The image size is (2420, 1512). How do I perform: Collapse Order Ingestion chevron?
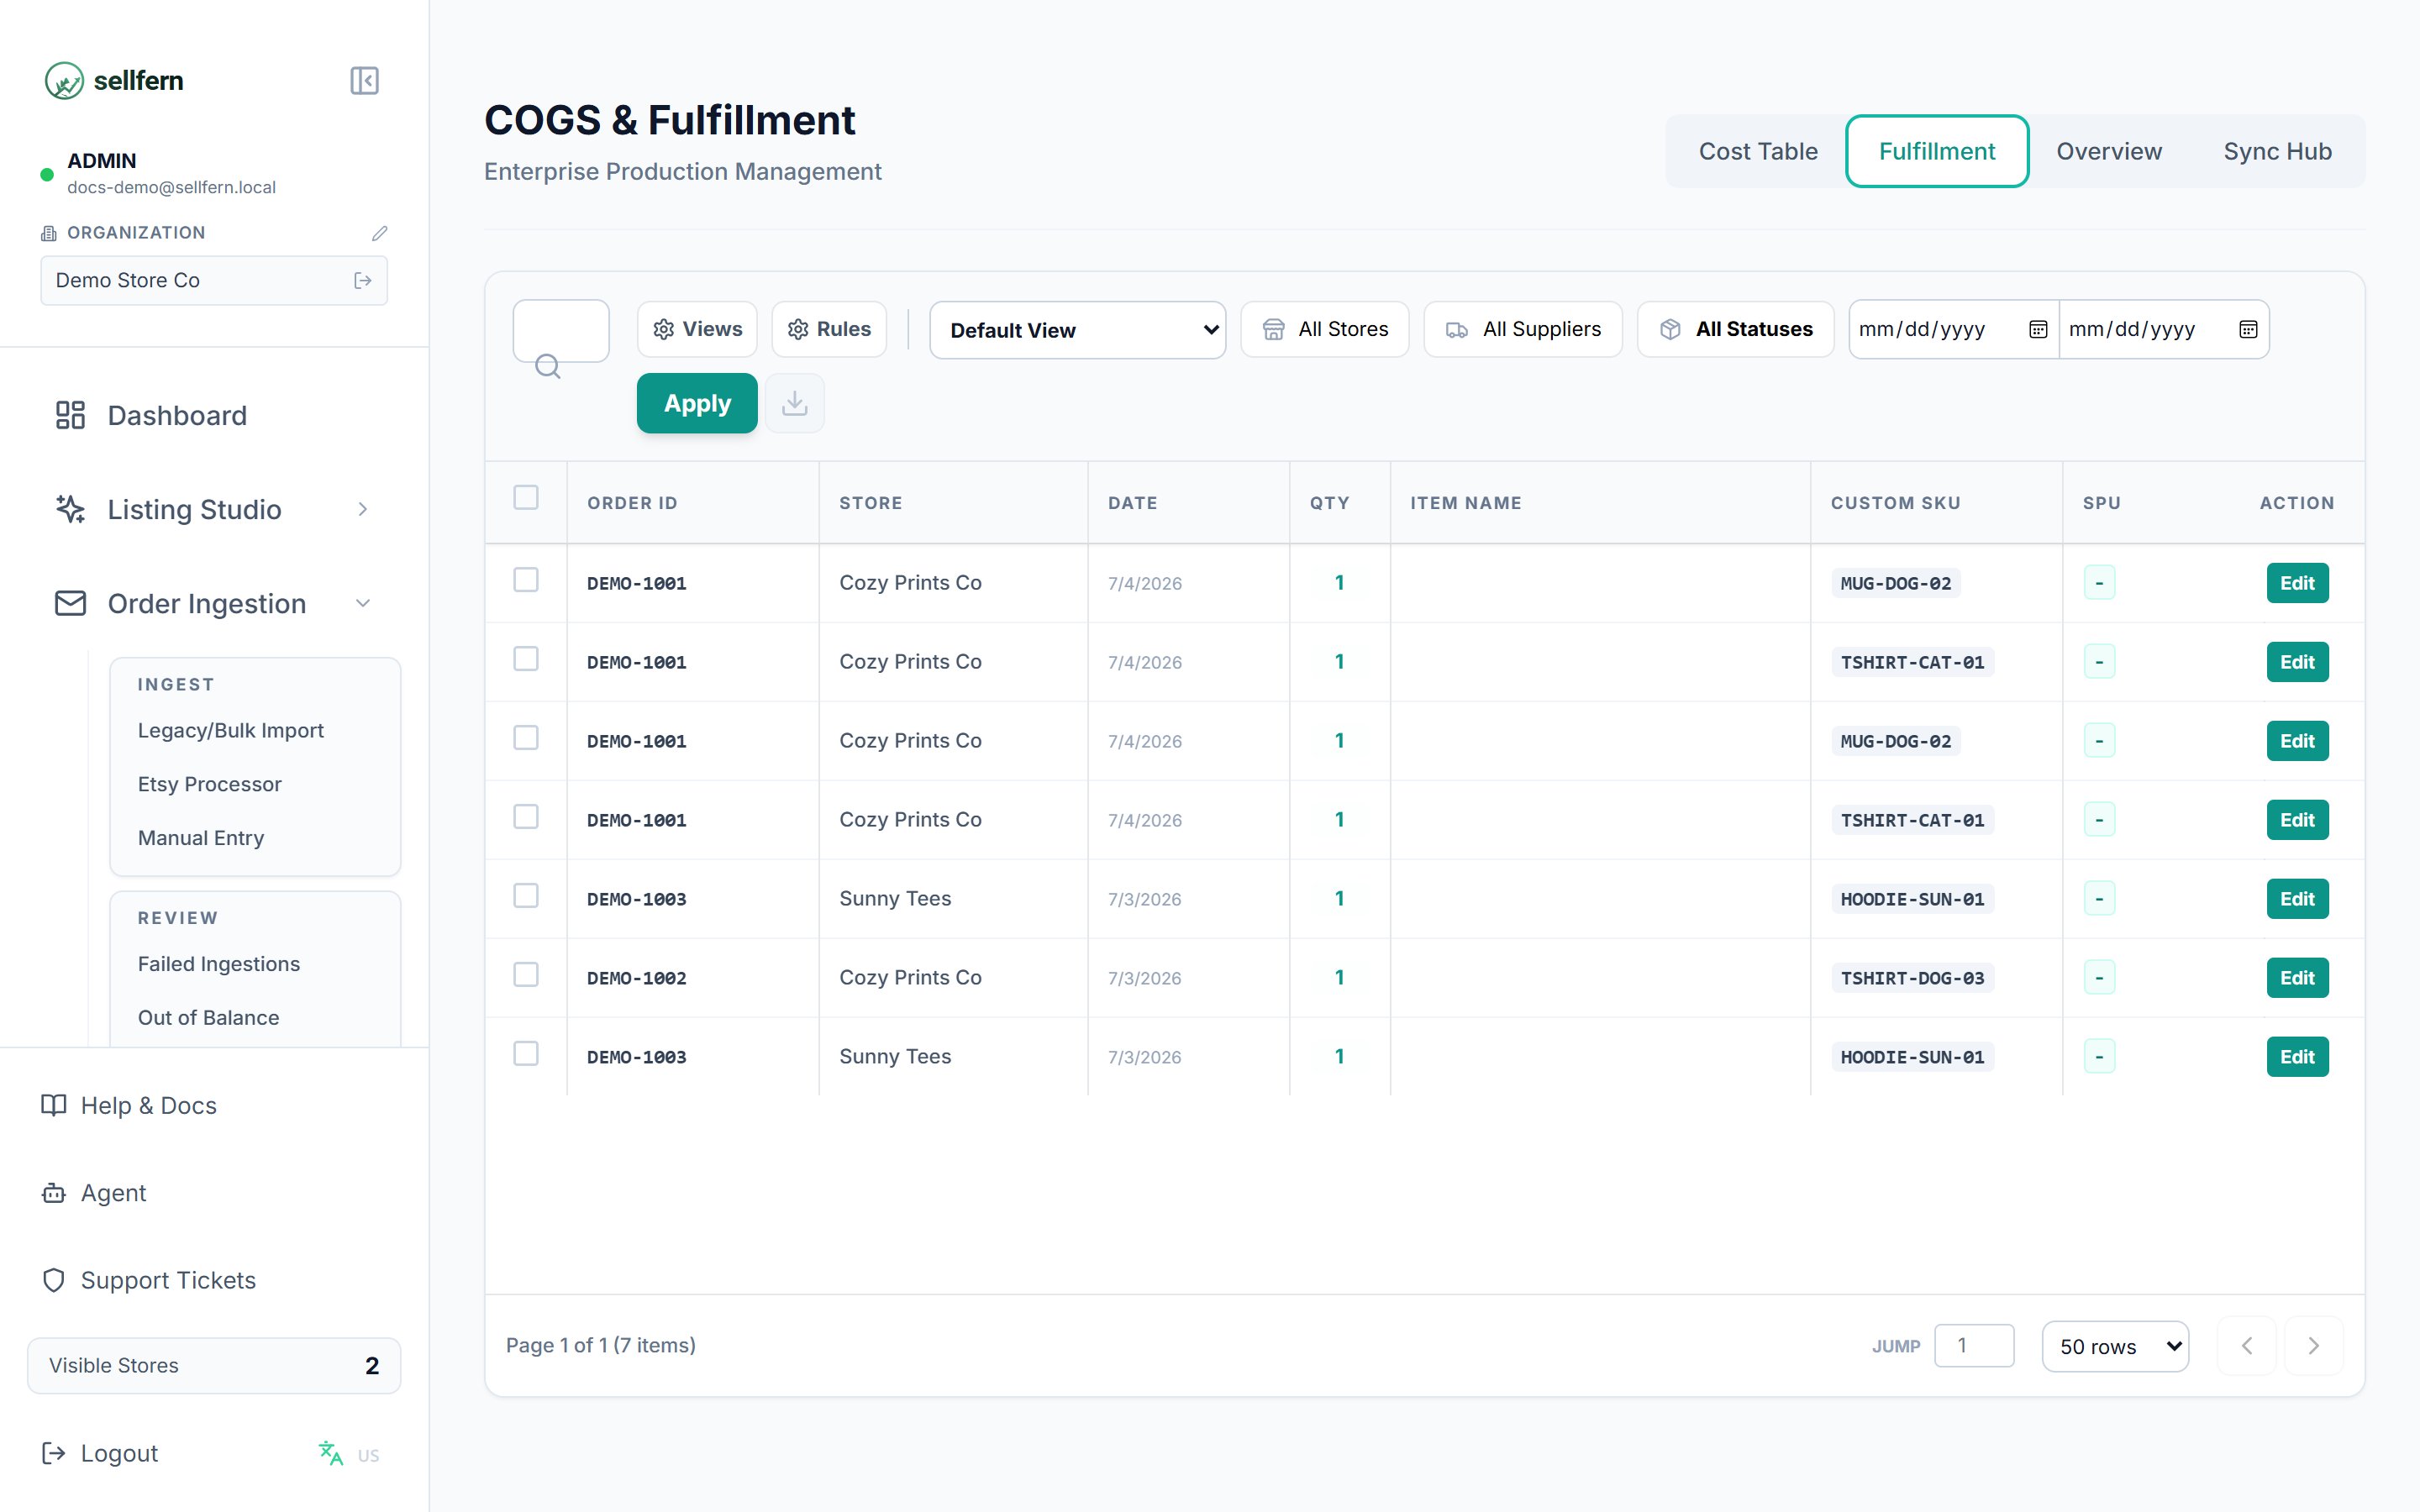(363, 603)
